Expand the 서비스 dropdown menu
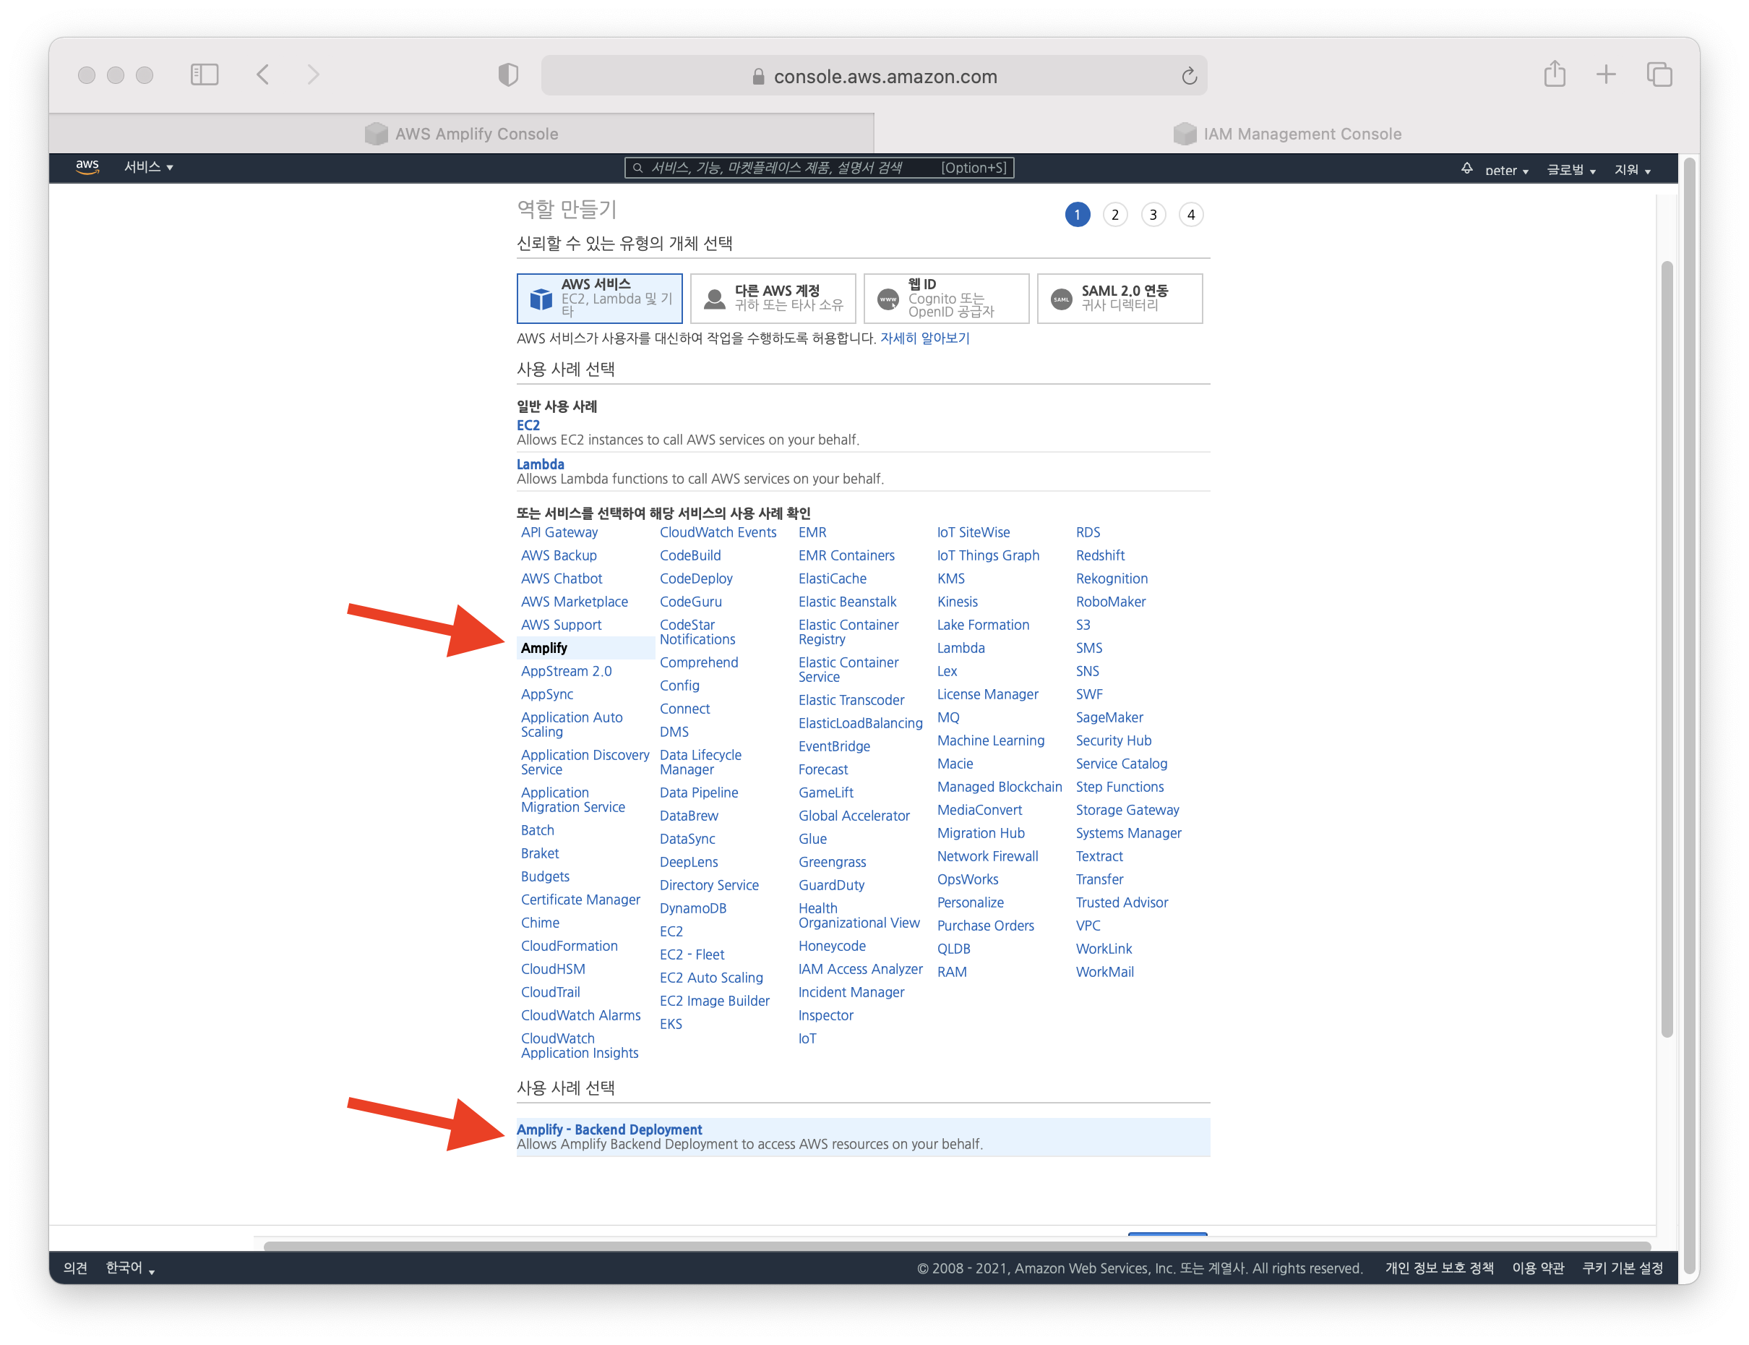The width and height of the screenshot is (1749, 1345). 148,167
